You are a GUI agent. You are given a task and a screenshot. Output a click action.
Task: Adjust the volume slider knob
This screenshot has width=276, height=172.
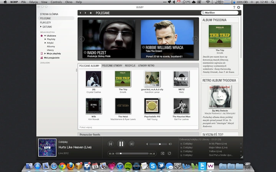pyautogui.click(x=159, y=144)
